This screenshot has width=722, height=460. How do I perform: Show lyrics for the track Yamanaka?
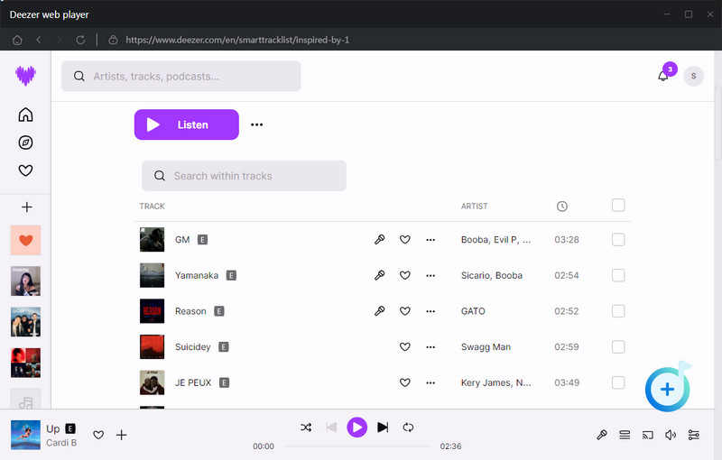coord(379,275)
